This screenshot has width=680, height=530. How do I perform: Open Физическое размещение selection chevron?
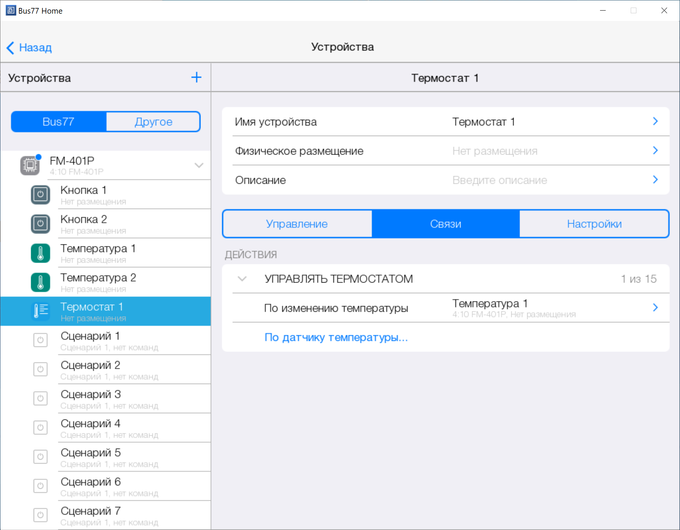point(655,151)
